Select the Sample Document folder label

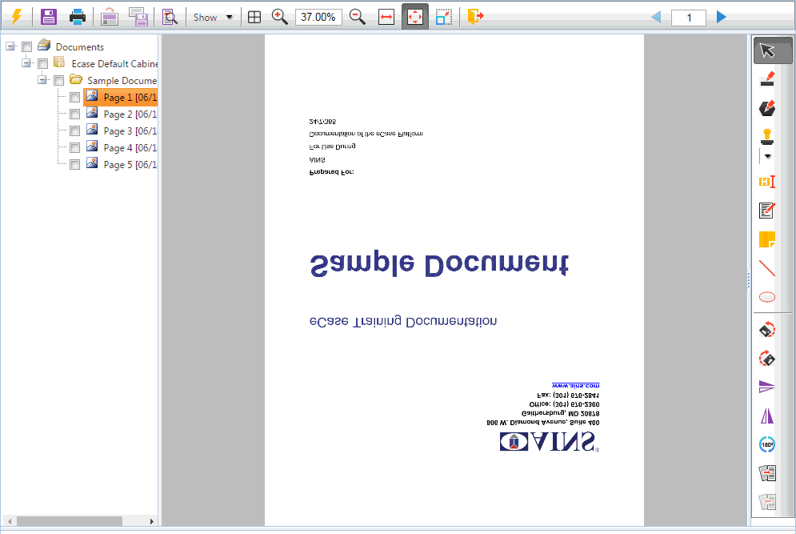click(122, 80)
